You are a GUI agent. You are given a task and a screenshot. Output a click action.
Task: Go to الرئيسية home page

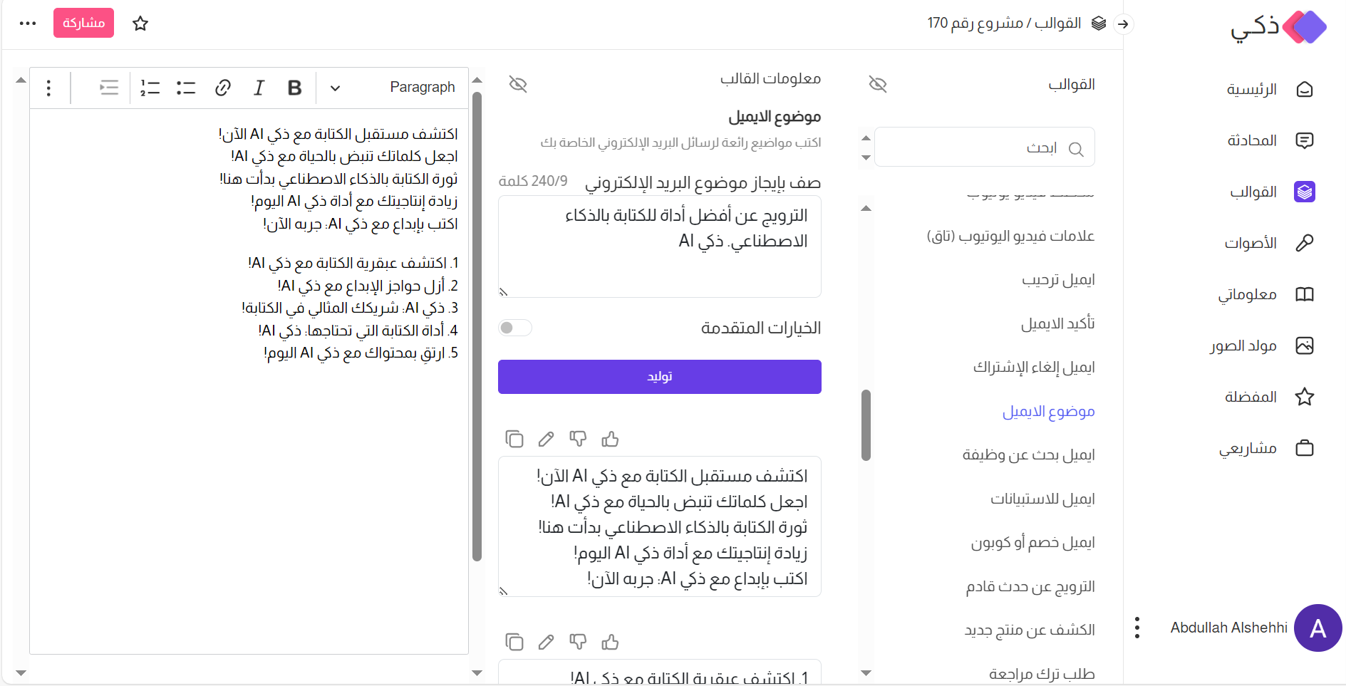pos(1270,89)
